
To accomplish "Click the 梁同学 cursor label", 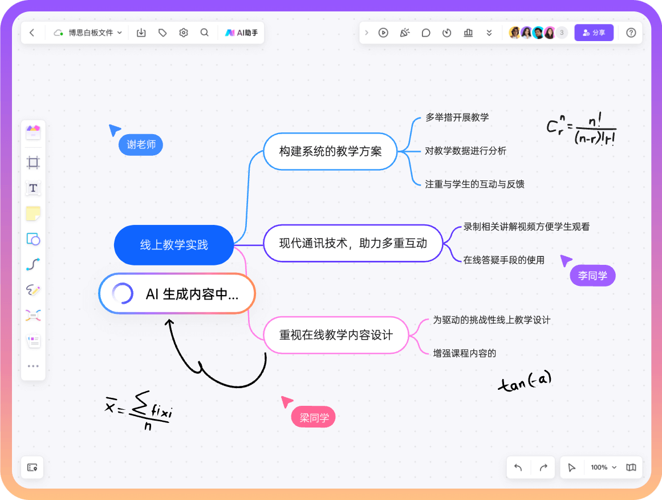I will (313, 417).
